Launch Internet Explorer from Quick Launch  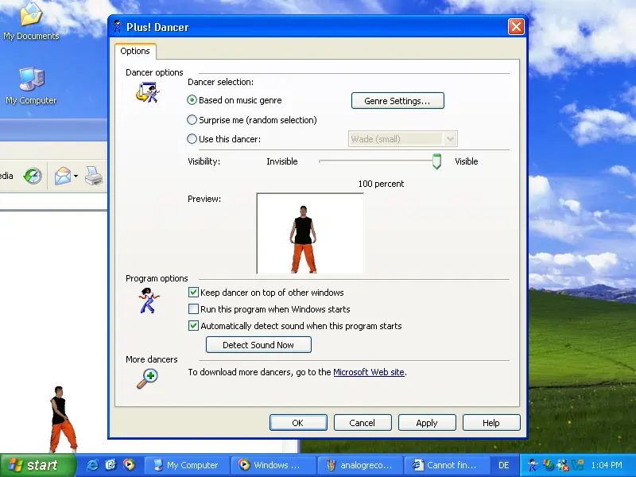pos(93,465)
